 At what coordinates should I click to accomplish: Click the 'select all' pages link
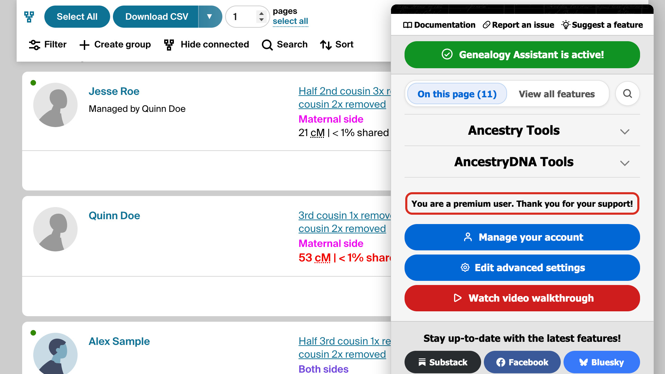click(x=290, y=21)
